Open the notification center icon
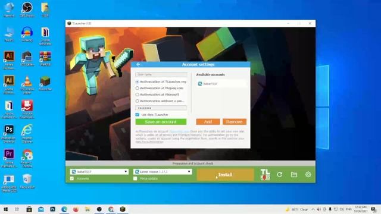The height and width of the screenshot is (214, 381). (373, 209)
